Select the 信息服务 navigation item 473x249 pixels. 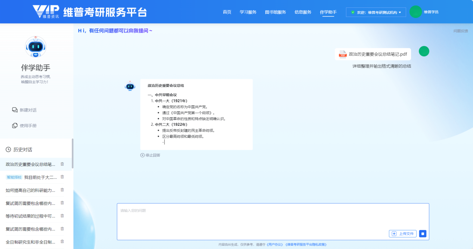click(x=303, y=12)
